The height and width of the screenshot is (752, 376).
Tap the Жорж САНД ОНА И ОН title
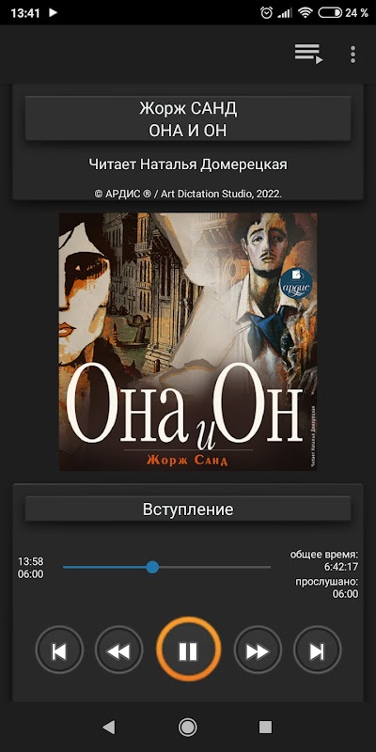click(x=188, y=119)
